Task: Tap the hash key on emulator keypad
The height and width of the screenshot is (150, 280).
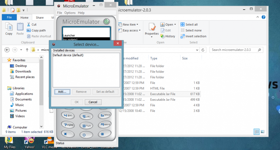Action: (105, 134)
